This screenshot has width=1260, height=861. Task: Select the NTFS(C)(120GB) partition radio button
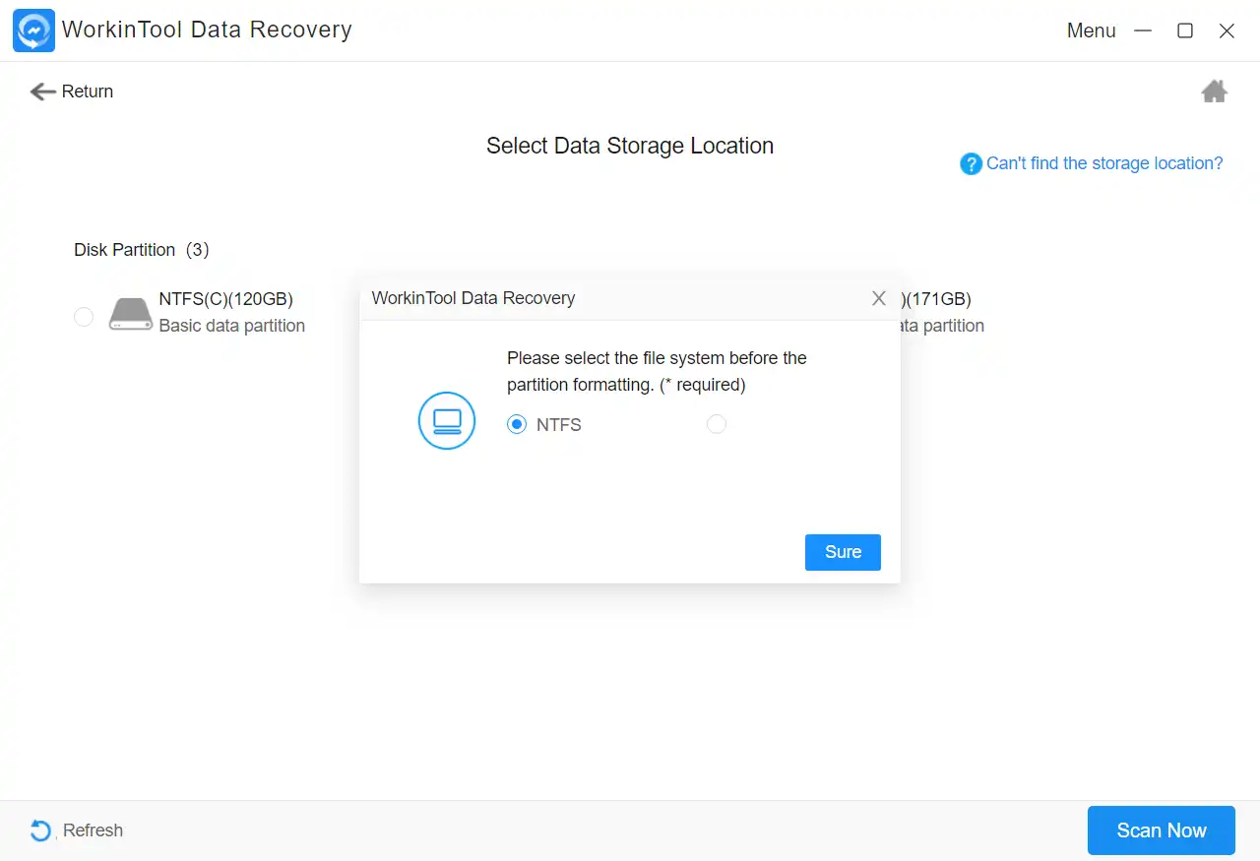tap(84, 317)
